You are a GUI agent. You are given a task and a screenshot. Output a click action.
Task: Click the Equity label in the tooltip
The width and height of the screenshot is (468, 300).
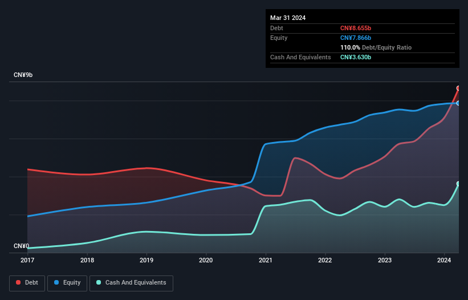pyautogui.click(x=279, y=38)
